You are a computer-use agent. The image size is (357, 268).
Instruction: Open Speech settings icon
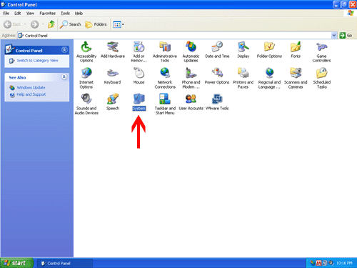113,99
